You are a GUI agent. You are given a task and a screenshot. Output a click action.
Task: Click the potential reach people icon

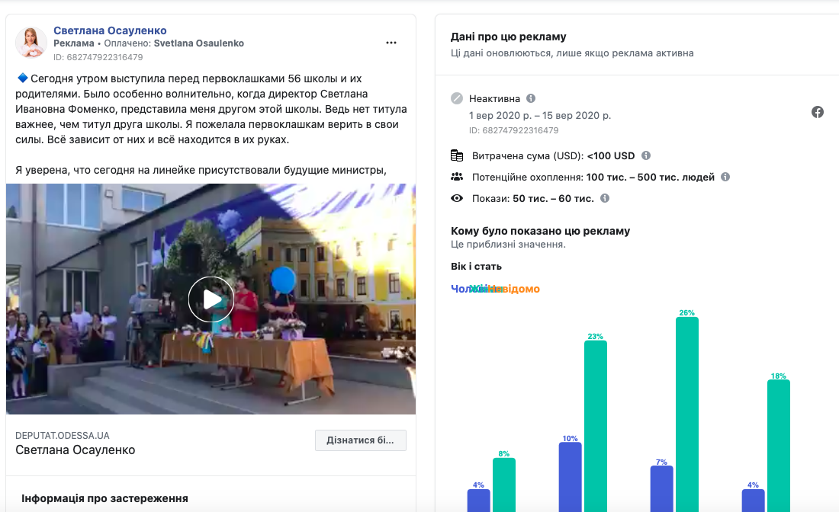(457, 177)
